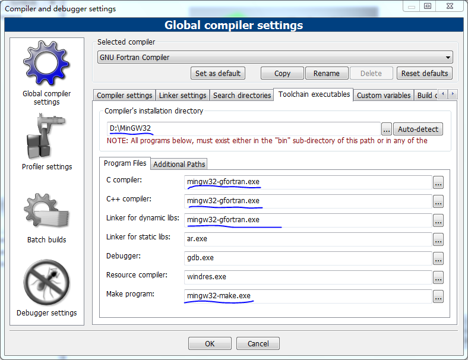Browse for Debugger executable

(438, 258)
